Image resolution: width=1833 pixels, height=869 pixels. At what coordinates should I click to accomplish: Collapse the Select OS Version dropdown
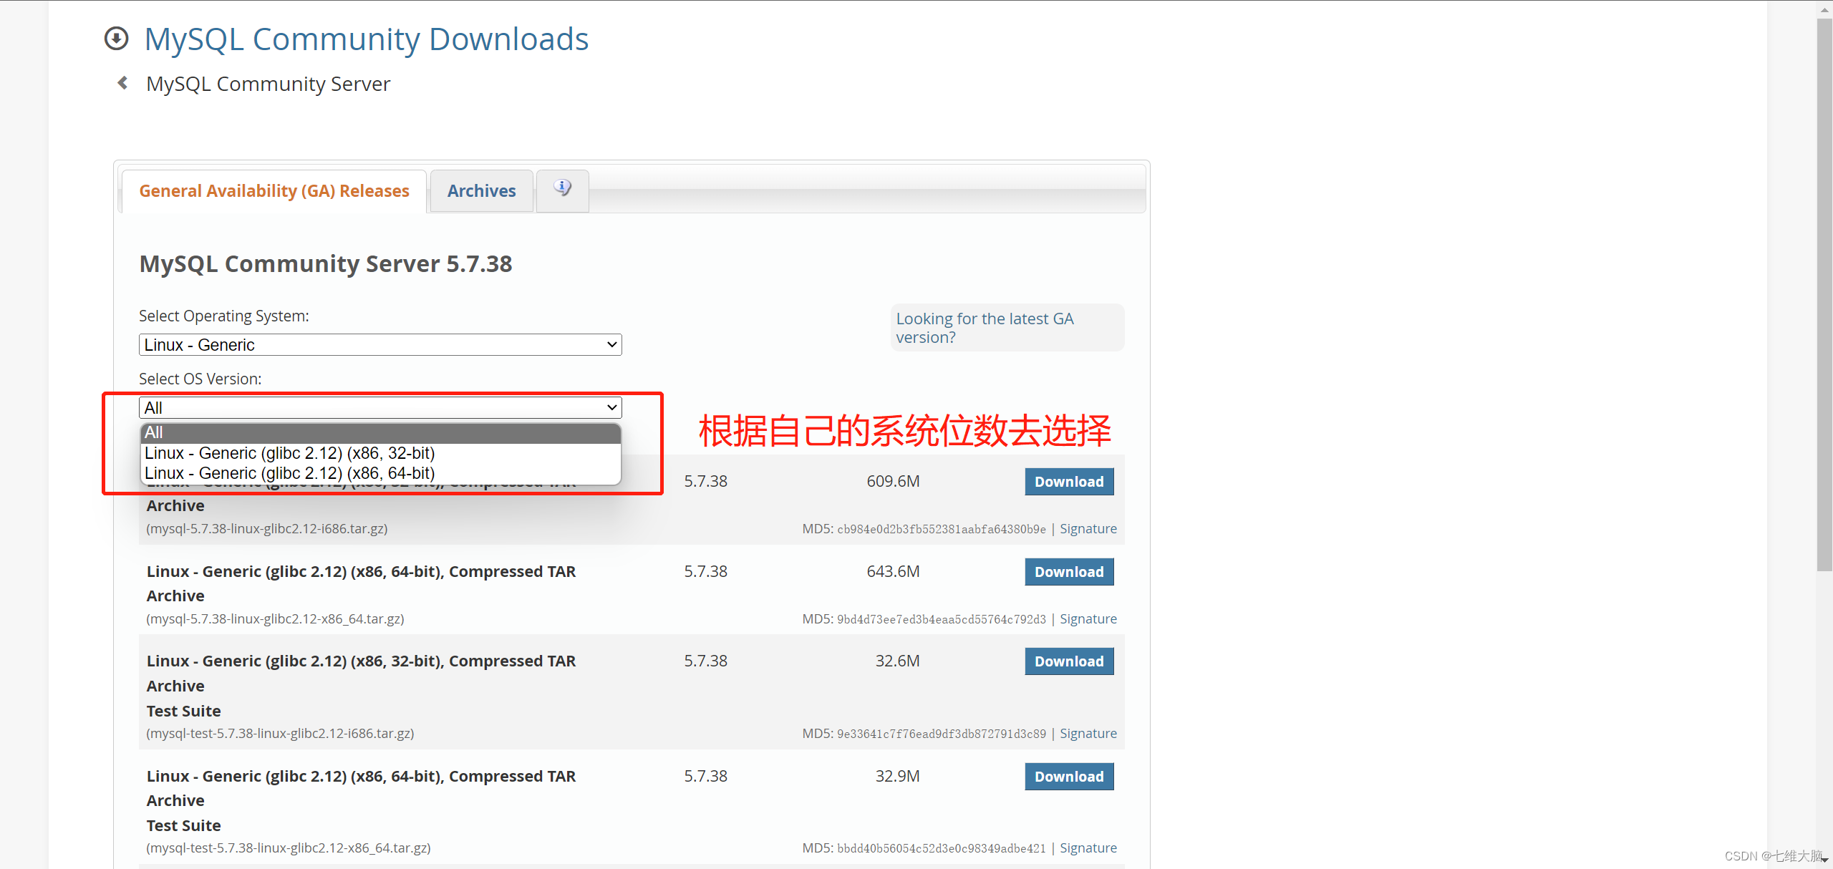coord(380,408)
